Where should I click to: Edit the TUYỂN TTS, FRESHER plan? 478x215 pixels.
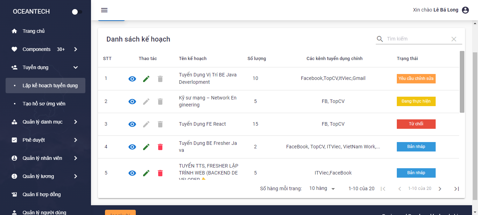pos(146,173)
